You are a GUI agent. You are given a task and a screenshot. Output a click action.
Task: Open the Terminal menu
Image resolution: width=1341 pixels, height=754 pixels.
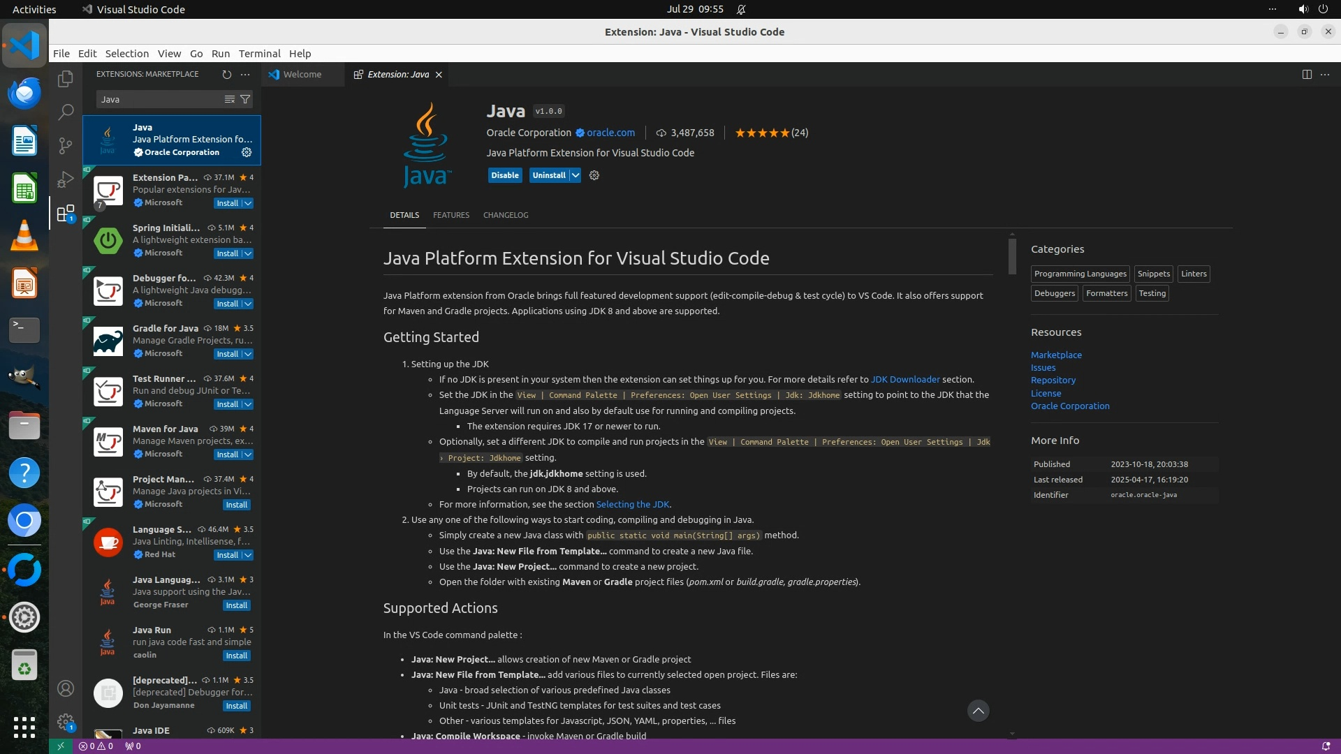coord(259,53)
